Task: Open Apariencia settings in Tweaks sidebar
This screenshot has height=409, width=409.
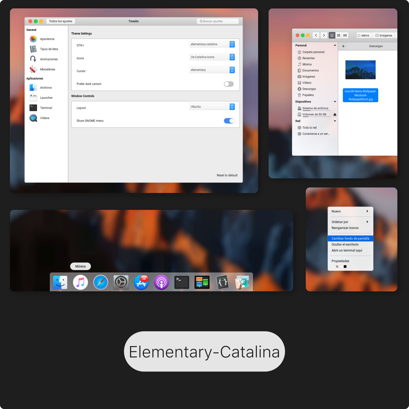Action: [x=47, y=39]
